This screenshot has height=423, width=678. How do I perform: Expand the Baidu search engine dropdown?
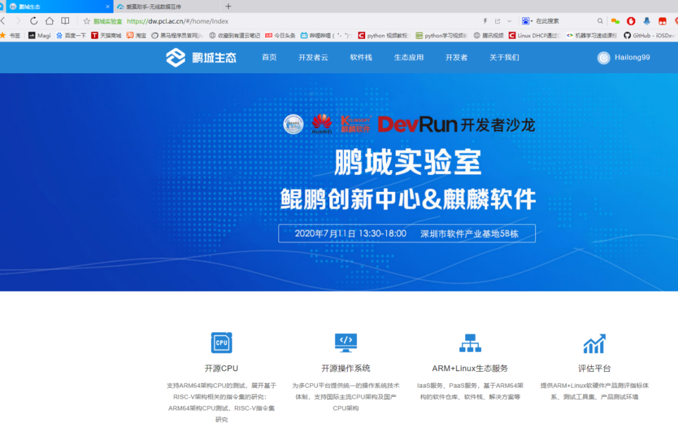[527, 21]
